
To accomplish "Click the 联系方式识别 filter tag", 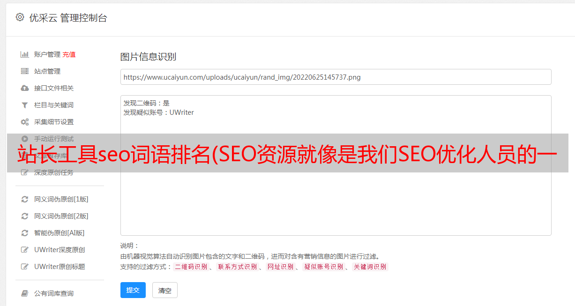I will coord(237,267).
